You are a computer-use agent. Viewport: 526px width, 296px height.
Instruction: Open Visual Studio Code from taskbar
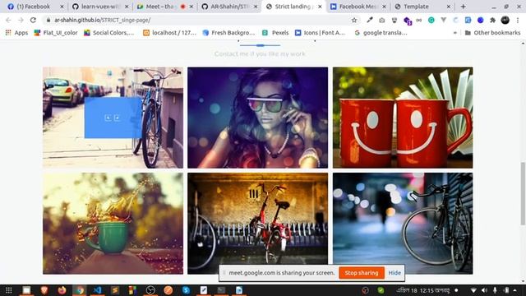[x=97, y=290]
